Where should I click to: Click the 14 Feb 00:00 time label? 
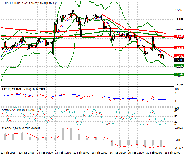point(45,153)
